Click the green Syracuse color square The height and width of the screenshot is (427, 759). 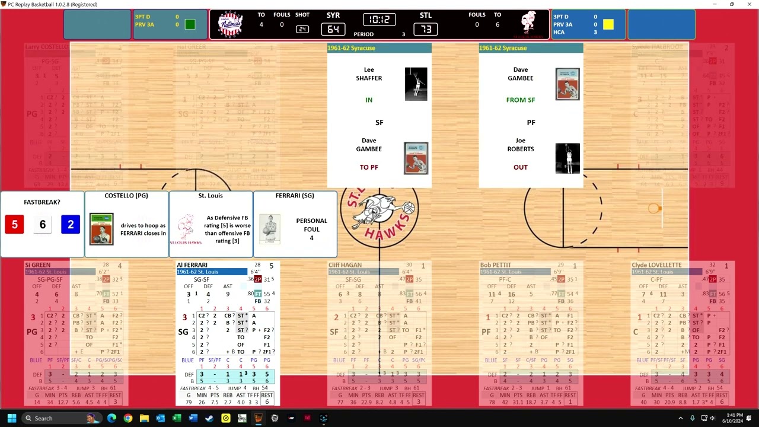[x=190, y=24]
